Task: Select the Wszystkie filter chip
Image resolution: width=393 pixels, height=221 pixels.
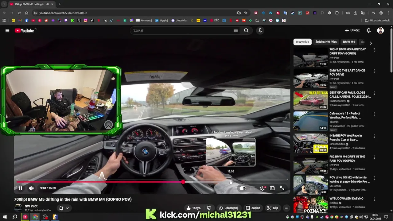Action: [x=302, y=42]
